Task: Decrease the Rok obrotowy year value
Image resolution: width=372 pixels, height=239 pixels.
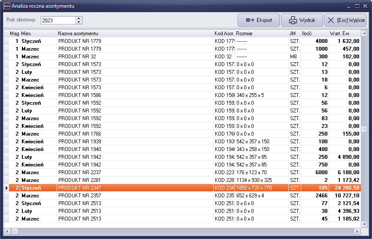Action: [79, 22]
